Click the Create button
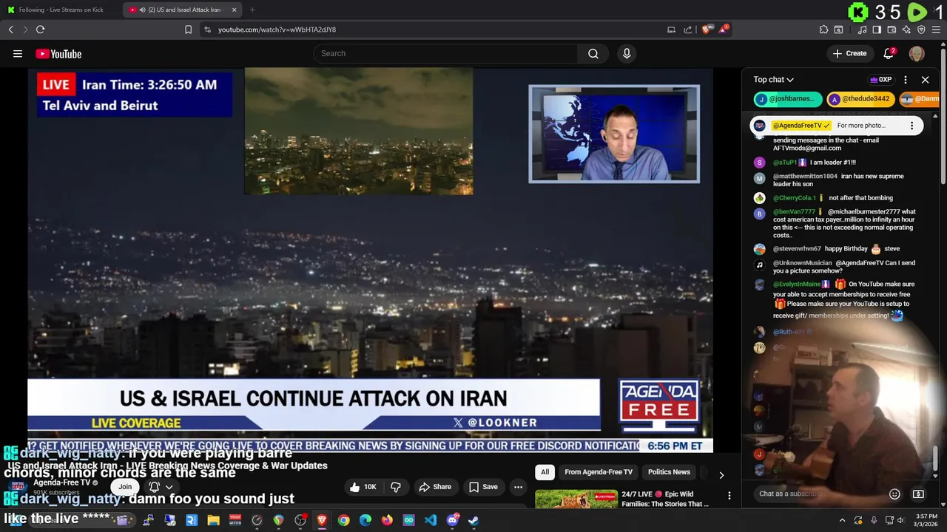Viewport: 947px width, 532px height. tap(849, 53)
